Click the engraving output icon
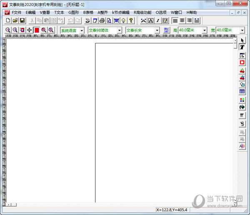This screenshot has height=215, width=250. pos(87,20)
